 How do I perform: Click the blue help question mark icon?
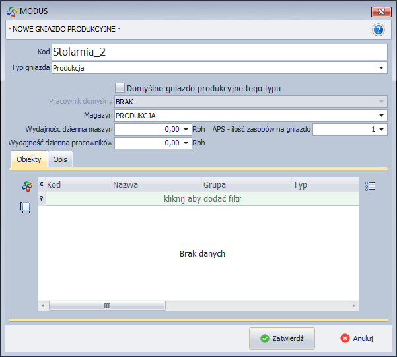[378, 30]
